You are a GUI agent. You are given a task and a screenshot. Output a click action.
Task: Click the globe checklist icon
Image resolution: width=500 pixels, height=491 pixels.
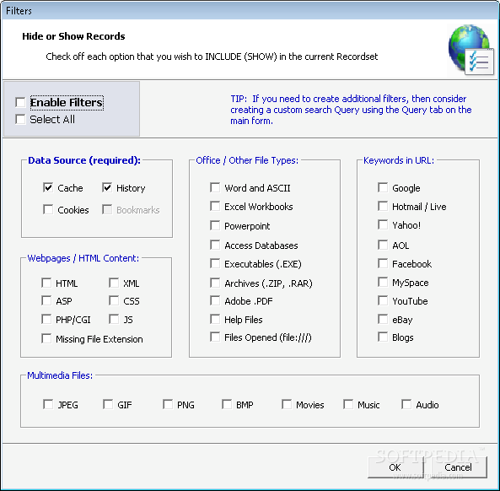(471, 50)
